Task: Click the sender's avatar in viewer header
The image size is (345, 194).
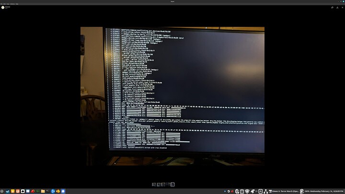Action: point(3,8)
